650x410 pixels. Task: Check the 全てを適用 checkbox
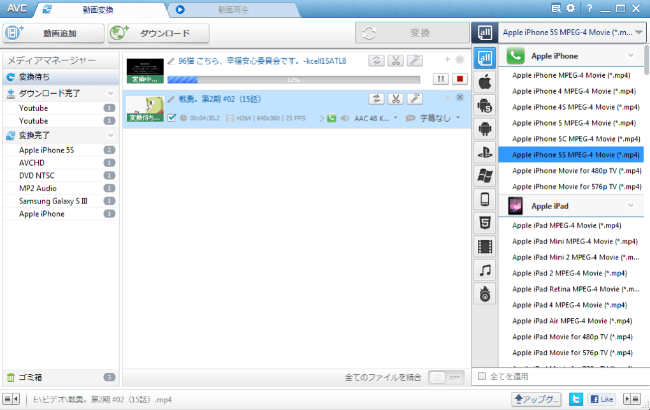(482, 376)
